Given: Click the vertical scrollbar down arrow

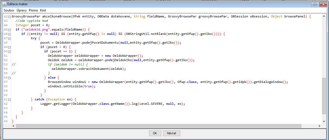Looking at the screenshot, I should (x=324, y=121).
